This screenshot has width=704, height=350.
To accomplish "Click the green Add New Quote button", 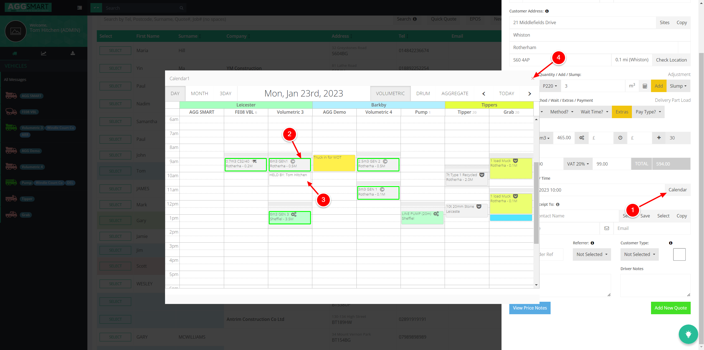I will [671, 308].
